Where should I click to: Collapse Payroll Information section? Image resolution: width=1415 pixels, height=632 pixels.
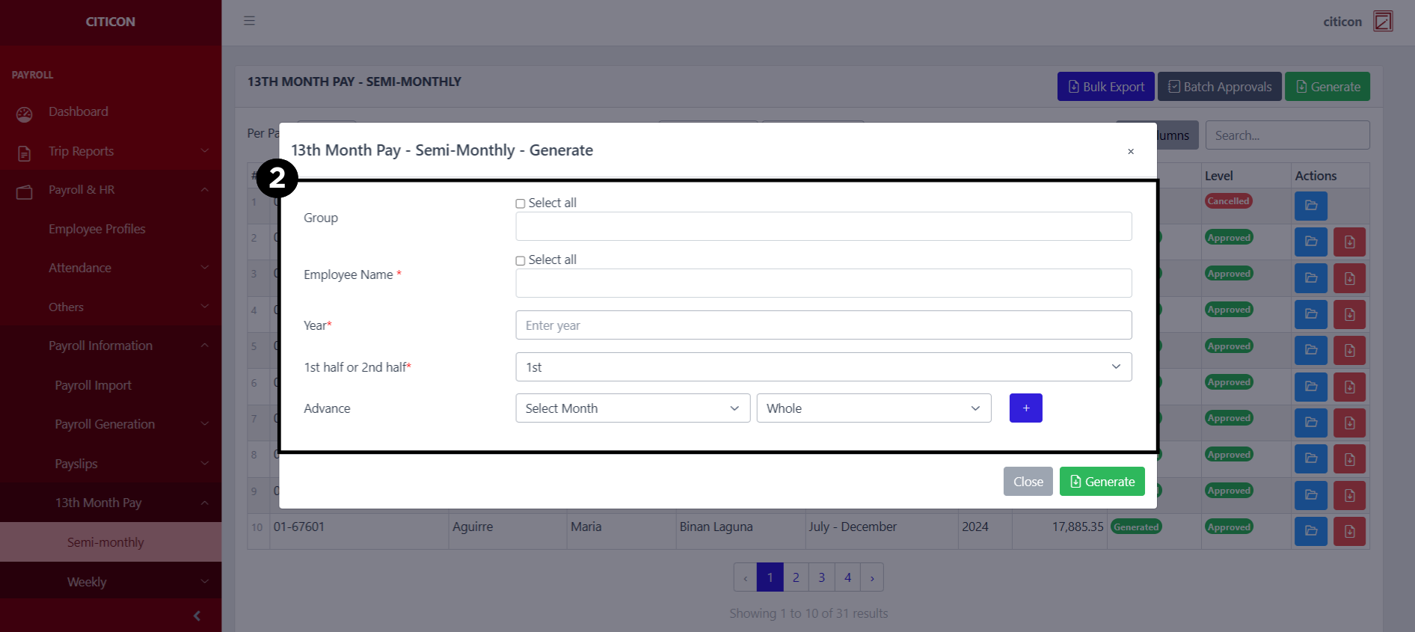[111, 346]
